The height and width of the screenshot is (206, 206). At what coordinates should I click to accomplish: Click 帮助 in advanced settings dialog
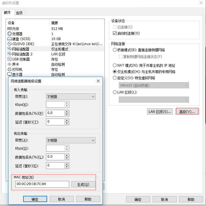[x=88, y=199]
